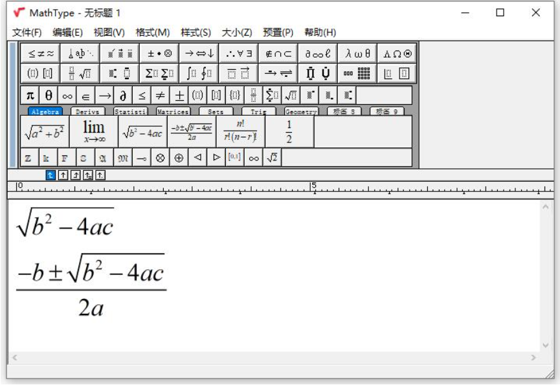Click the square root formula in editing area
The height and width of the screenshot is (385, 560).
[65, 222]
